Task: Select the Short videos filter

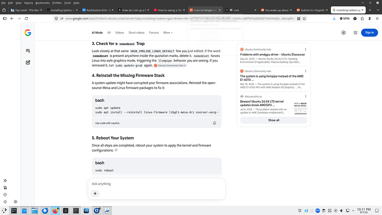Action: (x=137, y=32)
